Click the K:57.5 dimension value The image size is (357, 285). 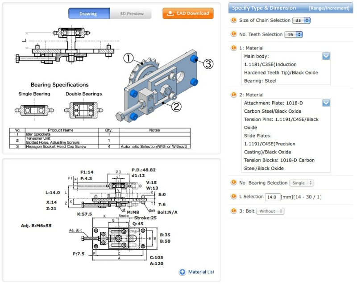[x=84, y=214]
